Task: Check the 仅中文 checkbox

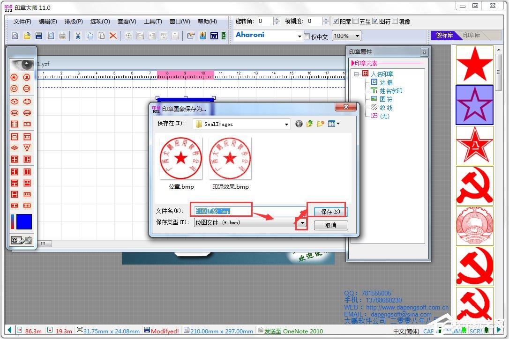Action: click(x=307, y=37)
